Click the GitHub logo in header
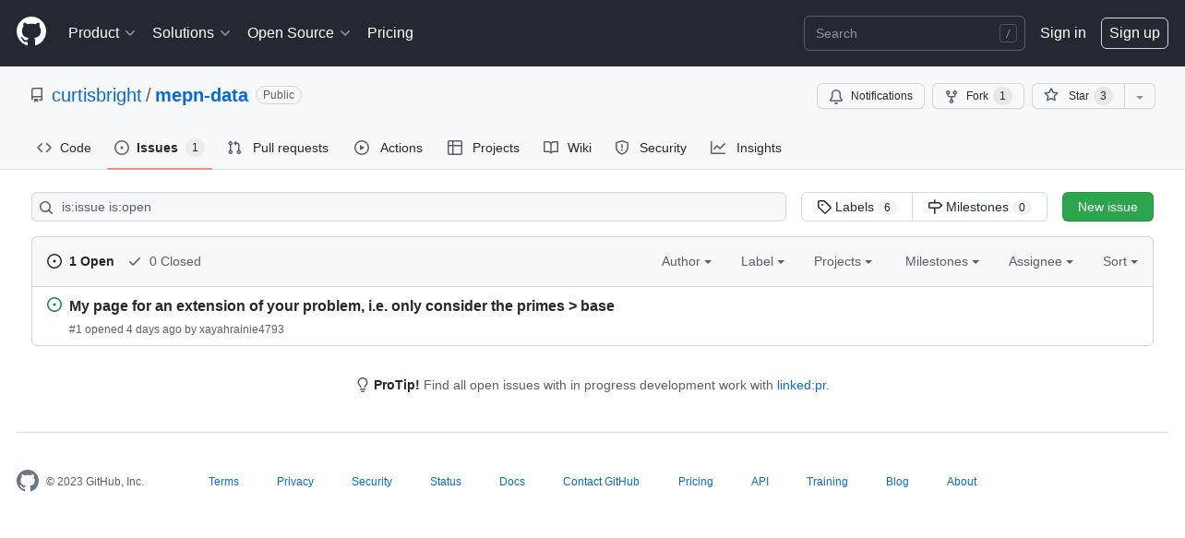The height and width of the screenshot is (538, 1185). (31, 32)
